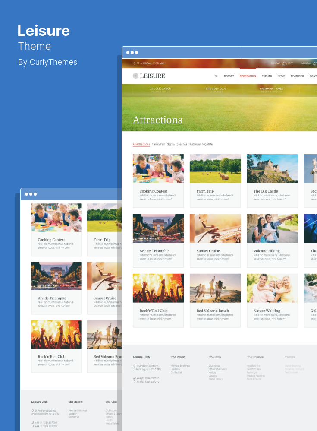This screenshot has height=431, width=317.
Task: Open the Location footer link in large preview
Action: (175, 369)
